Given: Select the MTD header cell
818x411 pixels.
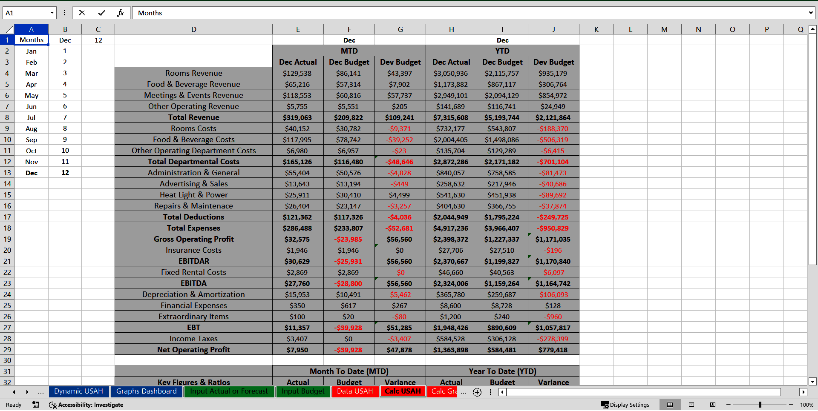Looking at the screenshot, I should [349, 51].
